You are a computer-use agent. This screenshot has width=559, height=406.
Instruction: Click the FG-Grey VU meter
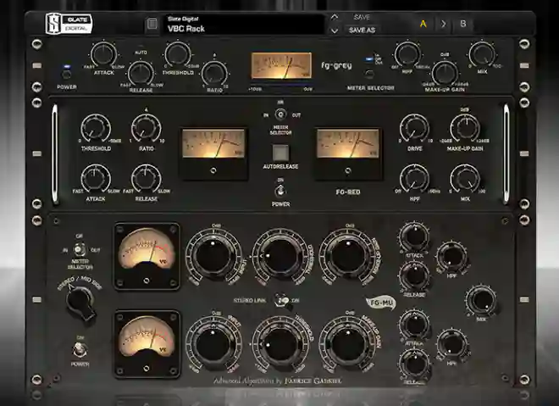tap(281, 66)
